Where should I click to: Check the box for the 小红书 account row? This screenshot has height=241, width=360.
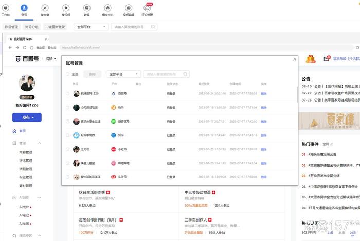[x=67, y=149]
